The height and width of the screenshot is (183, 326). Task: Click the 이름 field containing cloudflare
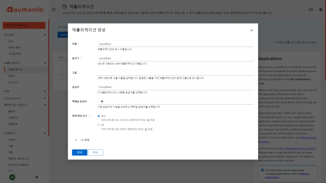click(174, 43)
